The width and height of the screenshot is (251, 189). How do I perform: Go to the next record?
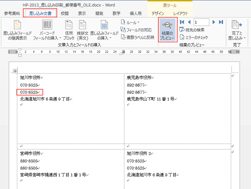pyautogui.click(x=214, y=22)
